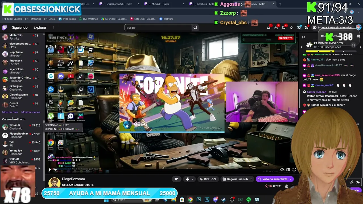The width and height of the screenshot is (363, 204).
Task: Switch to ObsessionTwitch browser tab
Action: (x=119, y=4)
